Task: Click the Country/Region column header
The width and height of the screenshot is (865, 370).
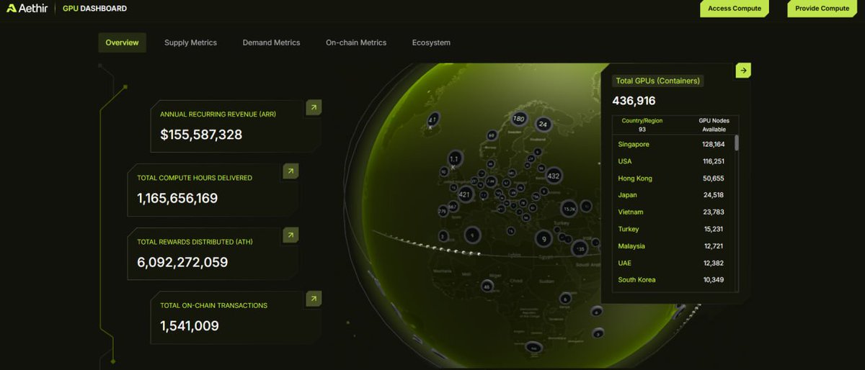Action: click(642, 121)
